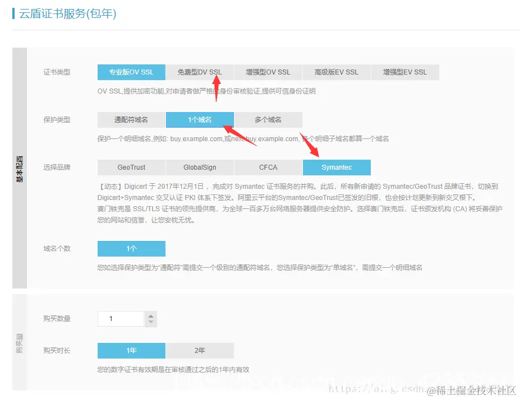This screenshot has width=520, height=400.
Task: Click the 购买数量 label
Action: coord(57,319)
